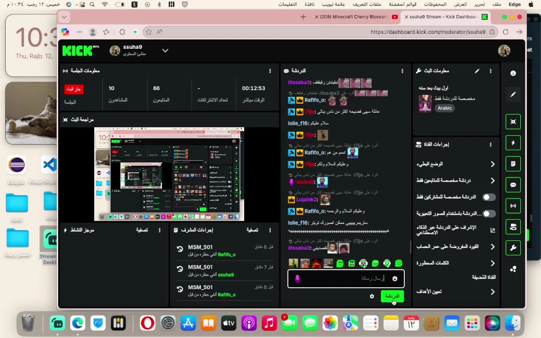
Task: Toggle subscribers-only chat switch
Action: 489,197
